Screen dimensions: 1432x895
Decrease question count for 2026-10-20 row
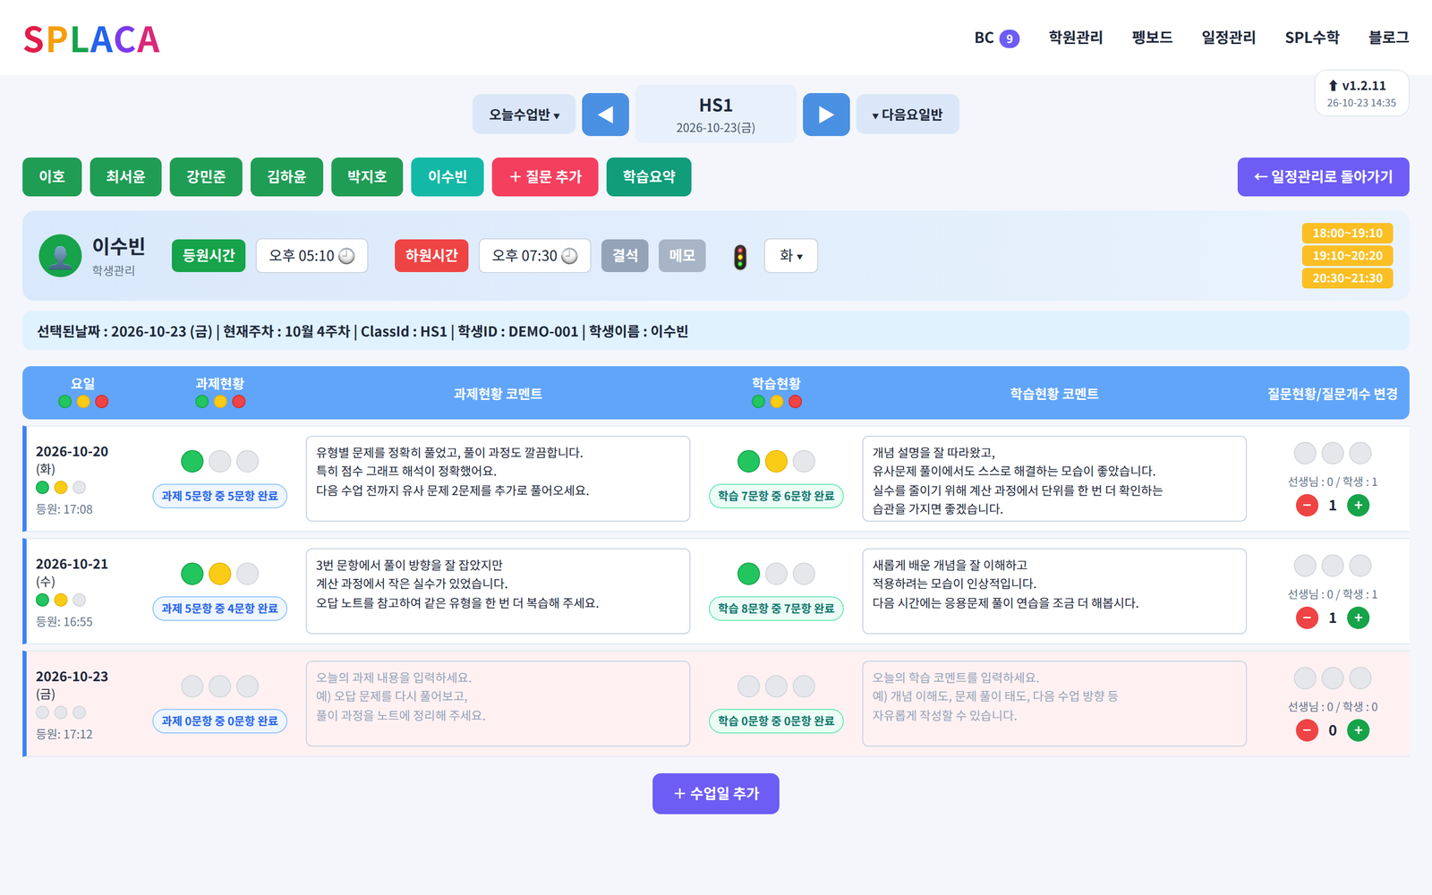(1307, 506)
